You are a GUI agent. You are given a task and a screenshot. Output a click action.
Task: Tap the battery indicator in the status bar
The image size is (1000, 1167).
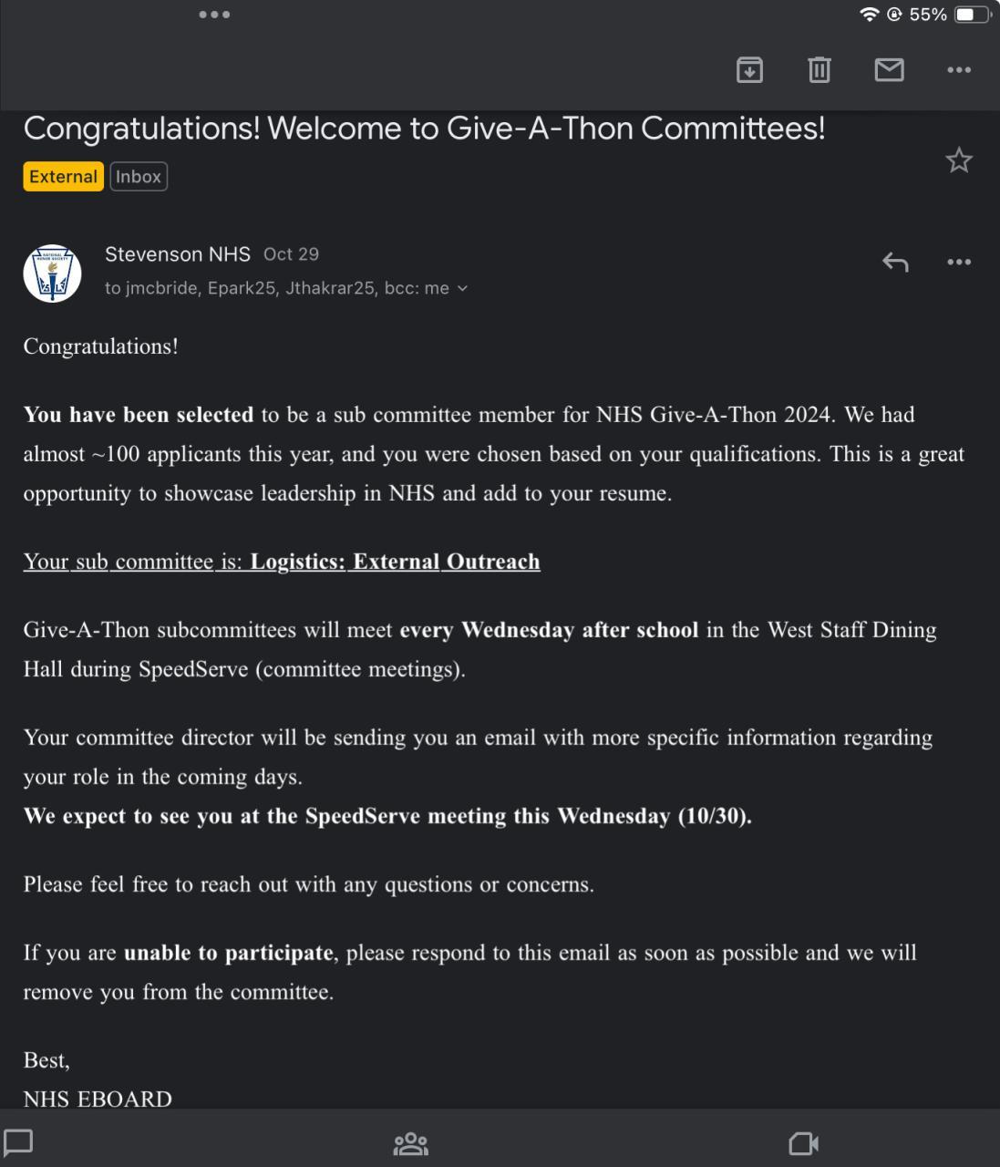pos(971,15)
